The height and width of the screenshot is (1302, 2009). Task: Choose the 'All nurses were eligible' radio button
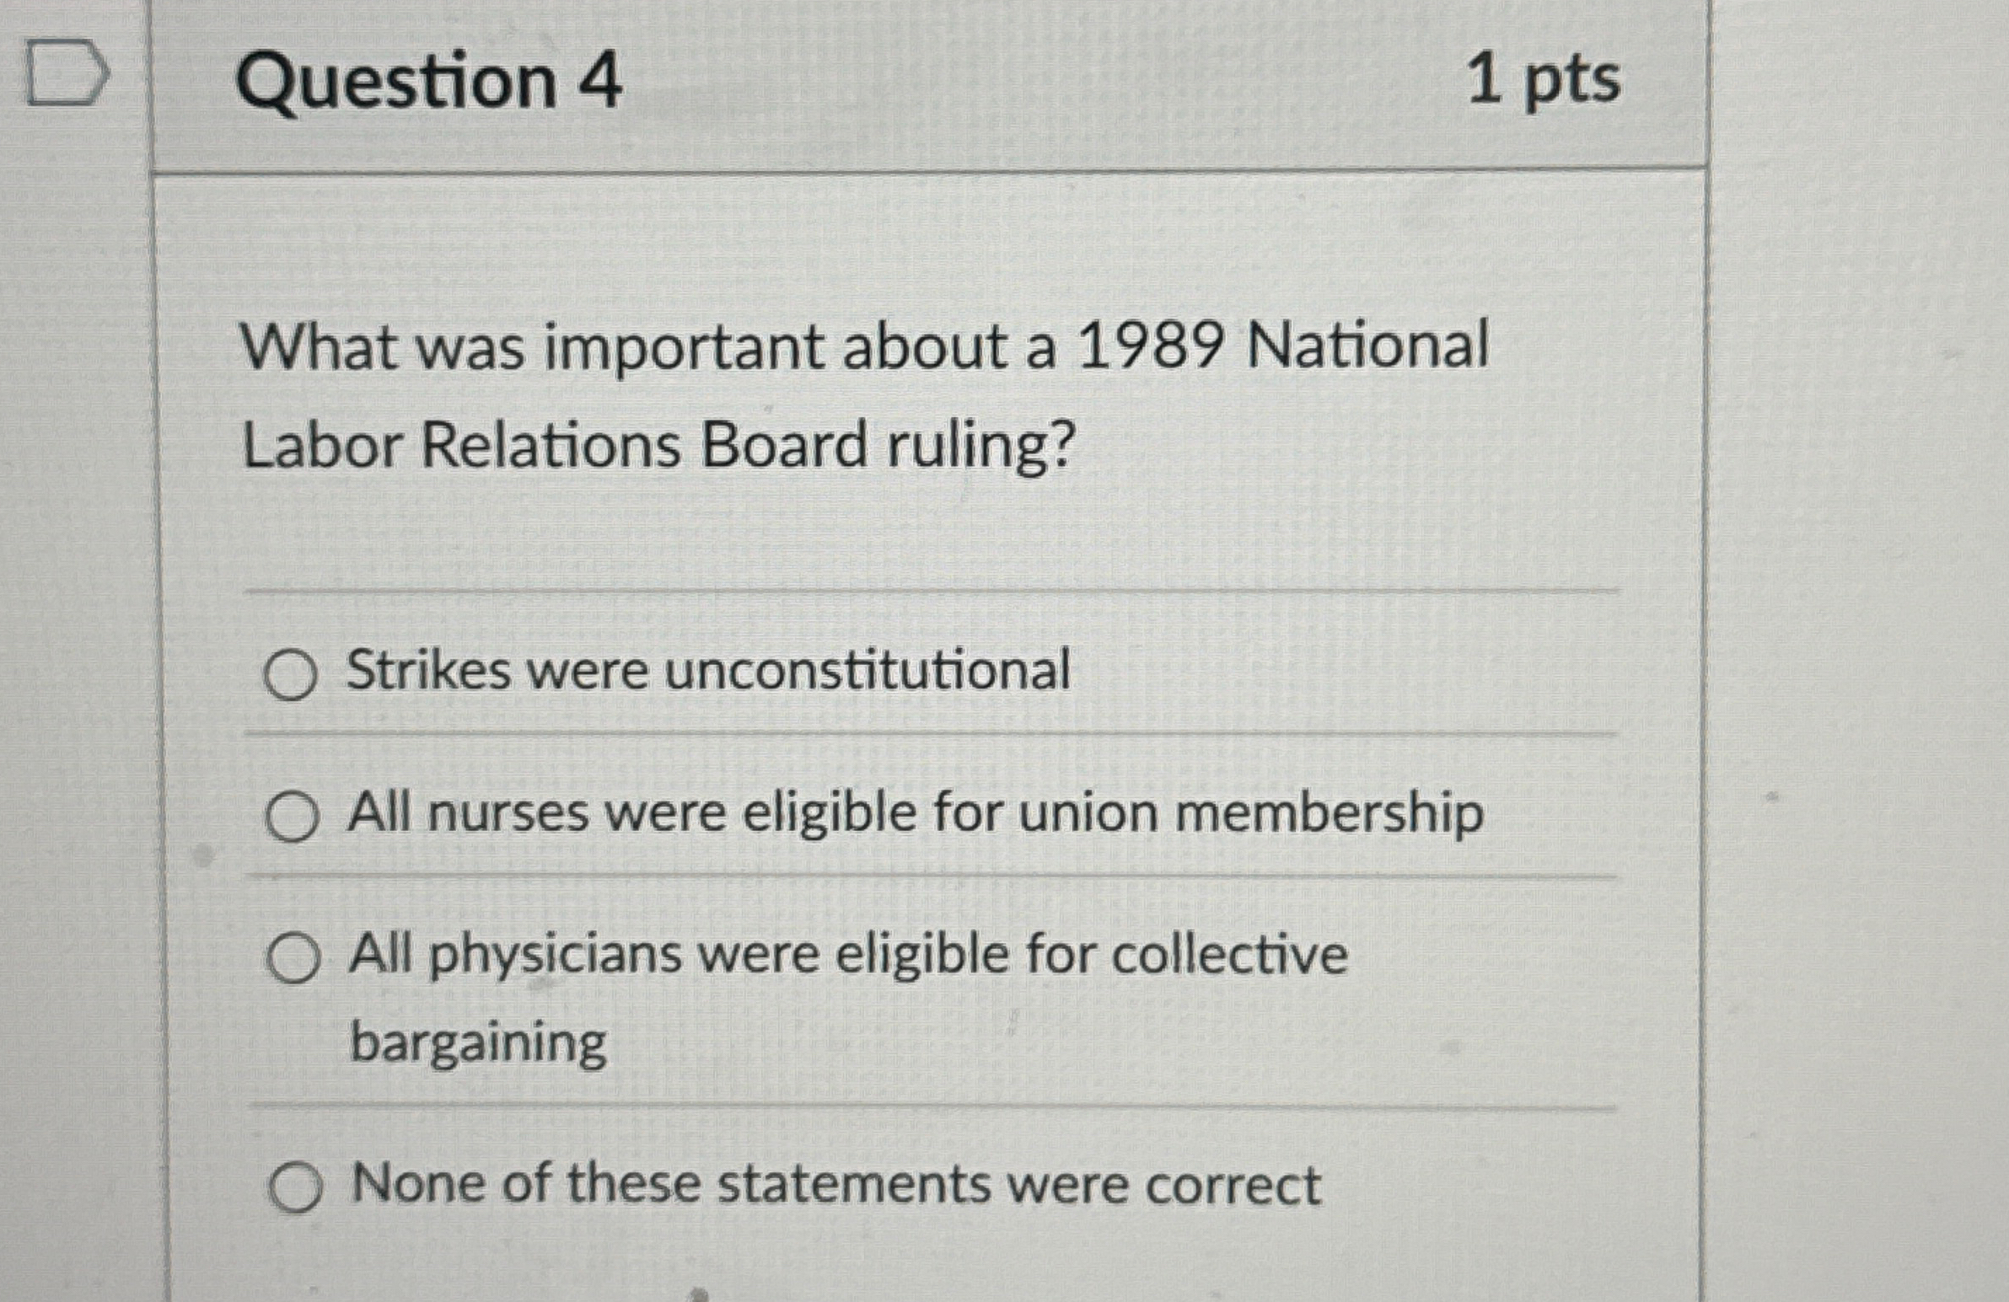(292, 817)
